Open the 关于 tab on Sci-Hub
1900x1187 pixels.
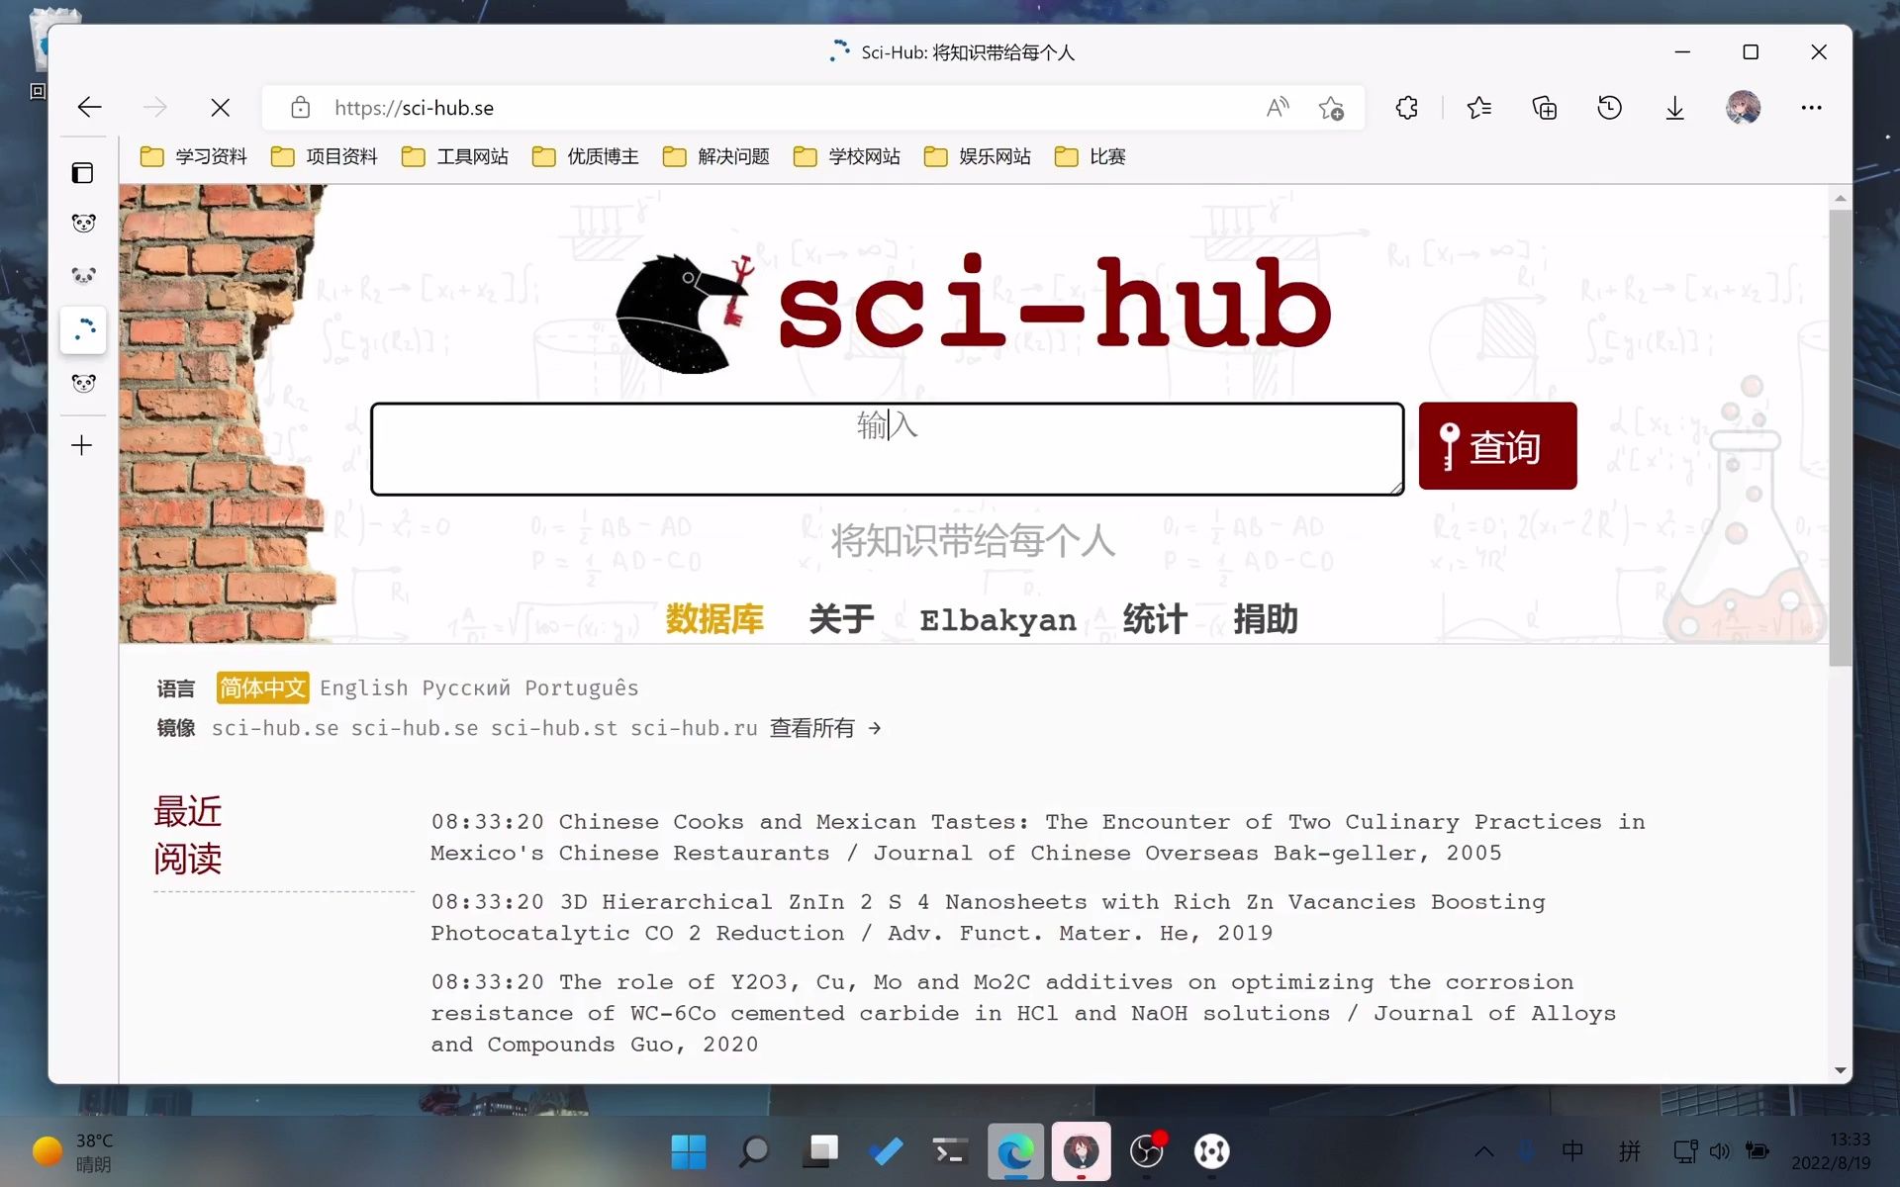click(840, 619)
